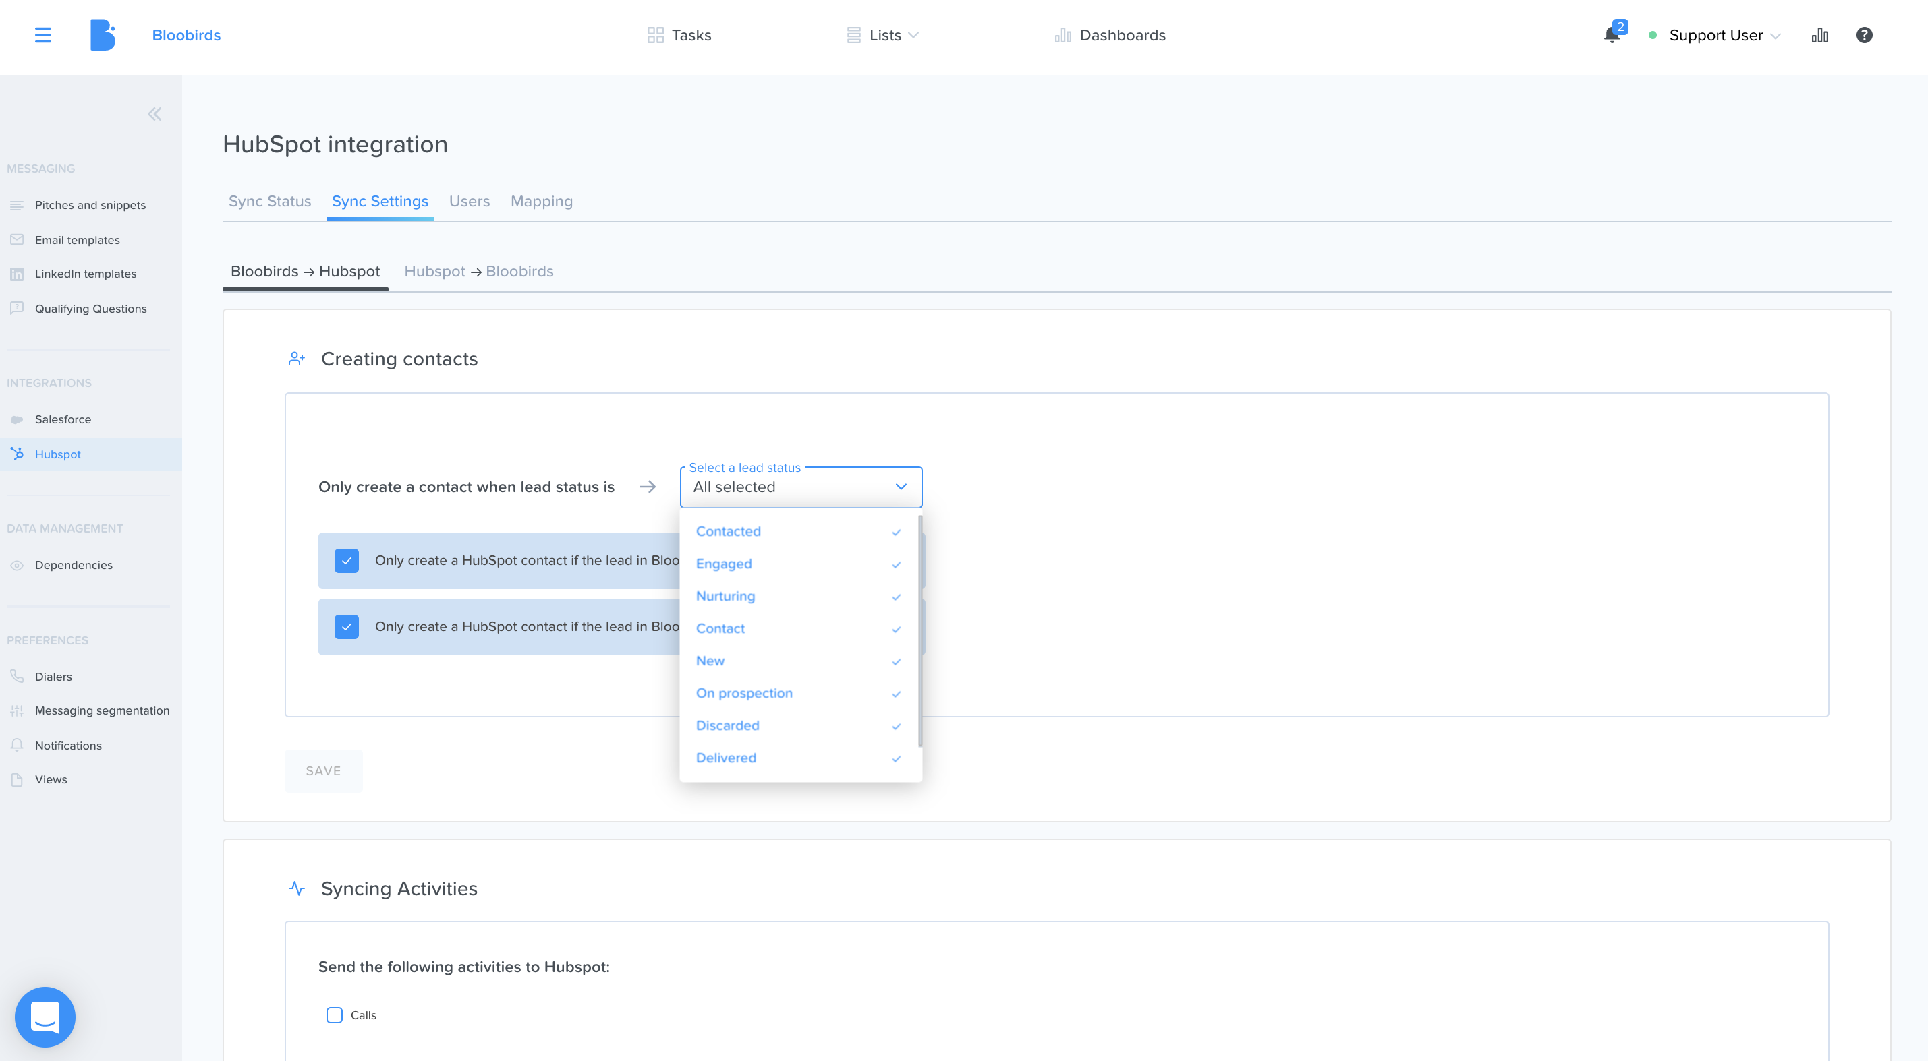This screenshot has width=1928, height=1061.
Task: Click the Pitches and snippets icon
Action: click(x=16, y=205)
